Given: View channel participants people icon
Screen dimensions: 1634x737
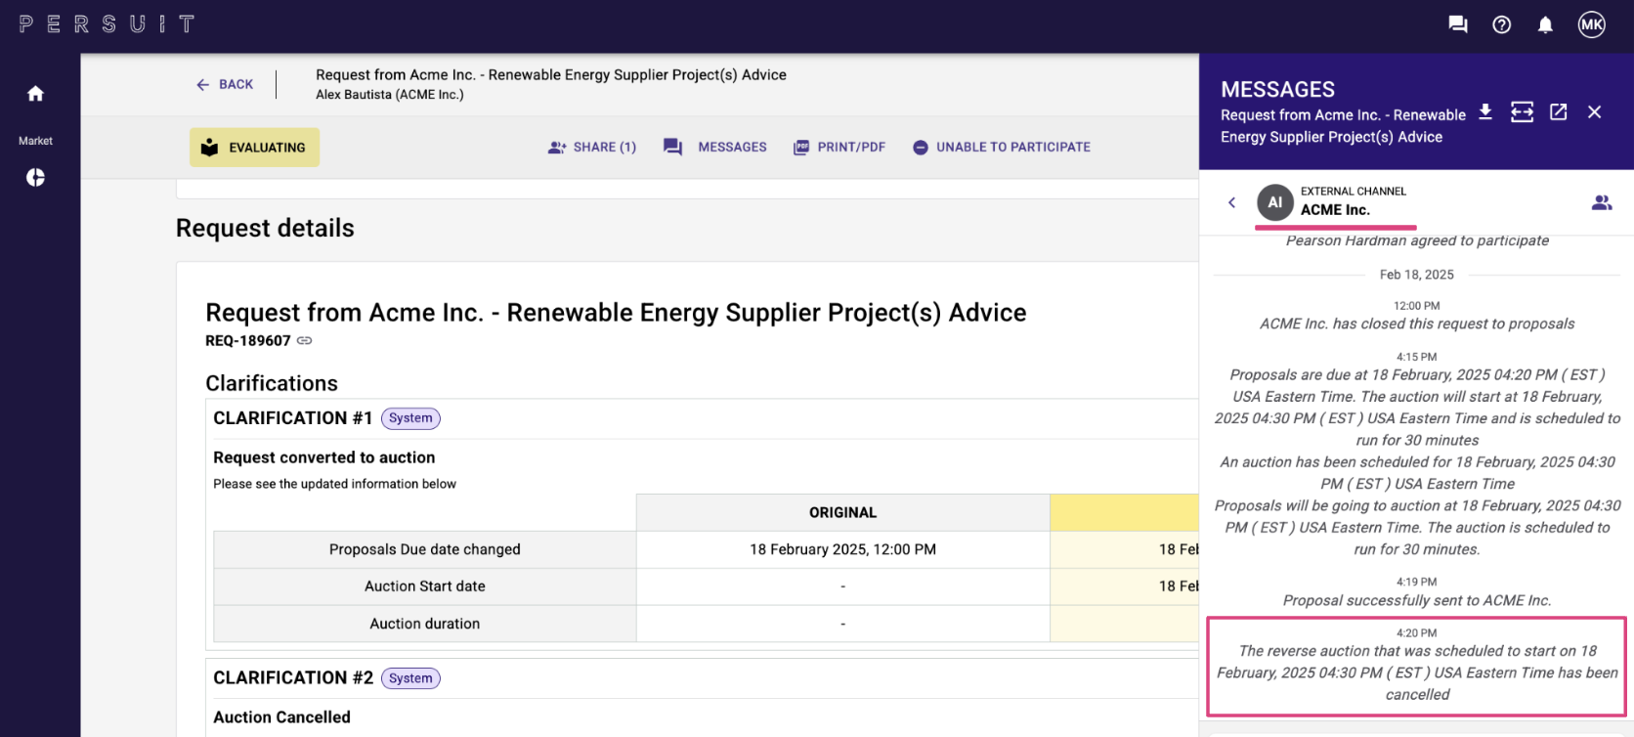Looking at the screenshot, I should coord(1602,202).
